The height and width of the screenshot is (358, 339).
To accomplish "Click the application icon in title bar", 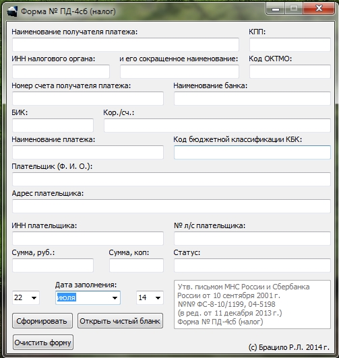I will tap(12, 11).
